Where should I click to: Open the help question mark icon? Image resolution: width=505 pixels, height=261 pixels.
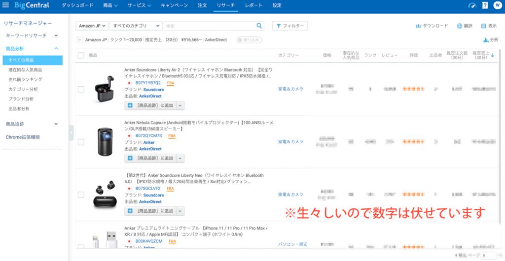485,5
